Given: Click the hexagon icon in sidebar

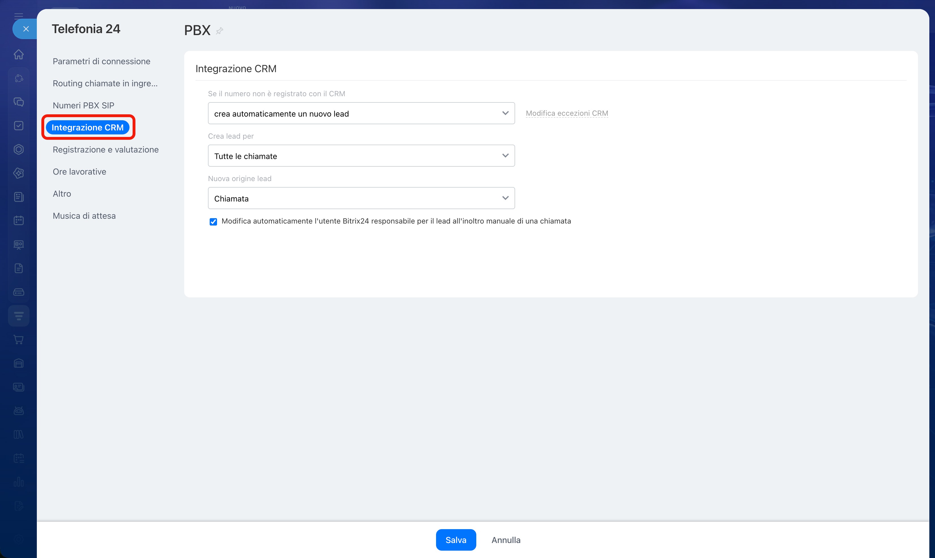Looking at the screenshot, I should (x=18, y=149).
